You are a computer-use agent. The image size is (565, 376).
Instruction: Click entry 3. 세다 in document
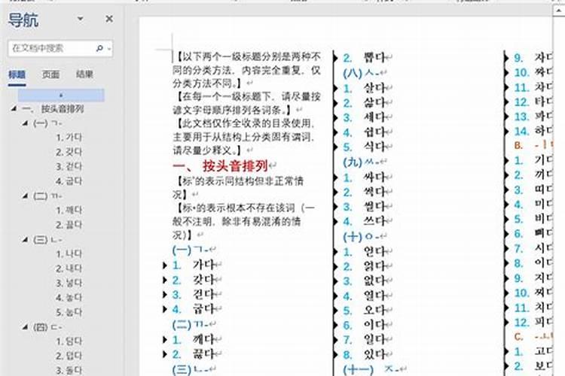[365, 117]
